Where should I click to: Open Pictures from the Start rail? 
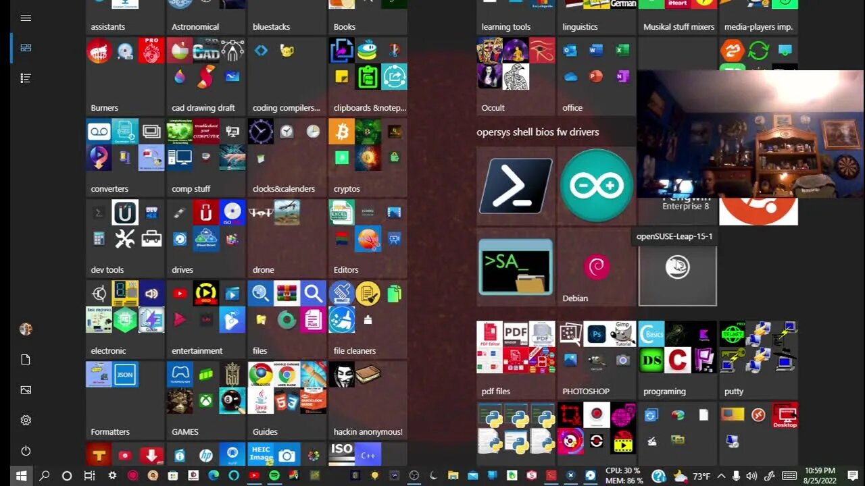click(26, 390)
